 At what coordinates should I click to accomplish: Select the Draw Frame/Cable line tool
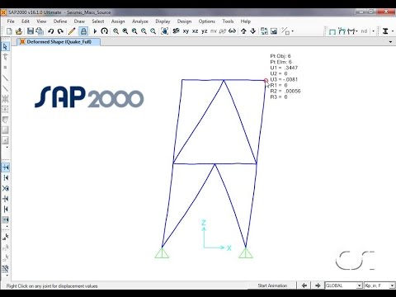5,78
